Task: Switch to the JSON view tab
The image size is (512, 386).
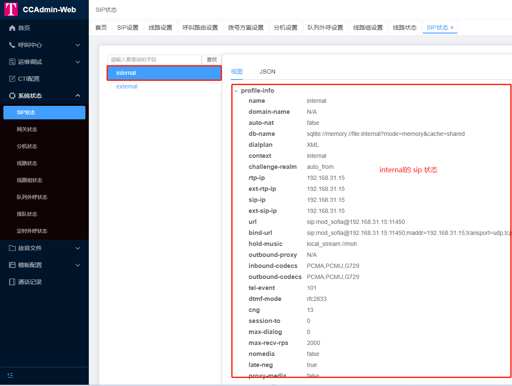Action: pos(267,72)
